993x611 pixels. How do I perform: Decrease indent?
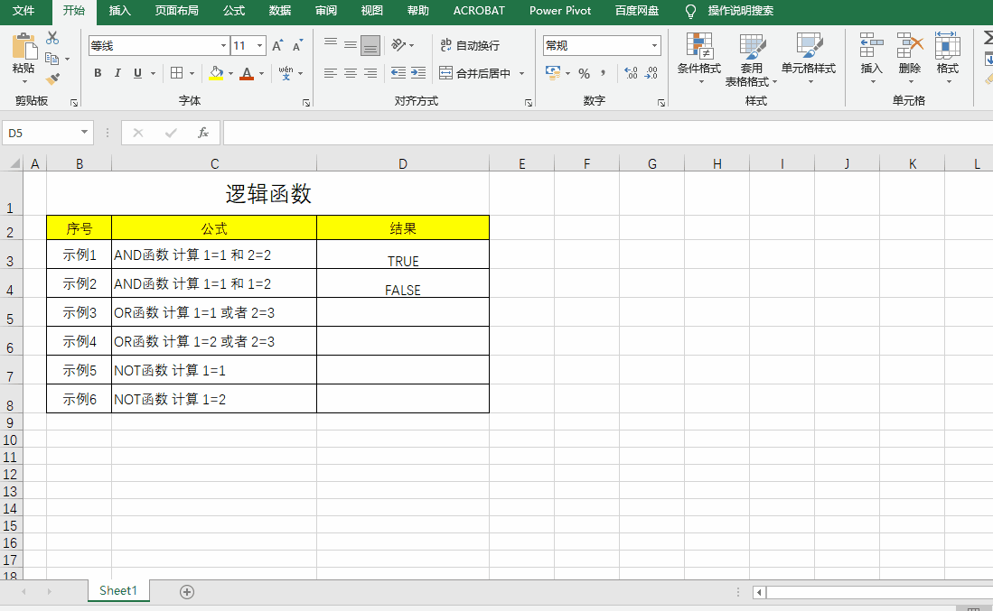pyautogui.click(x=398, y=73)
